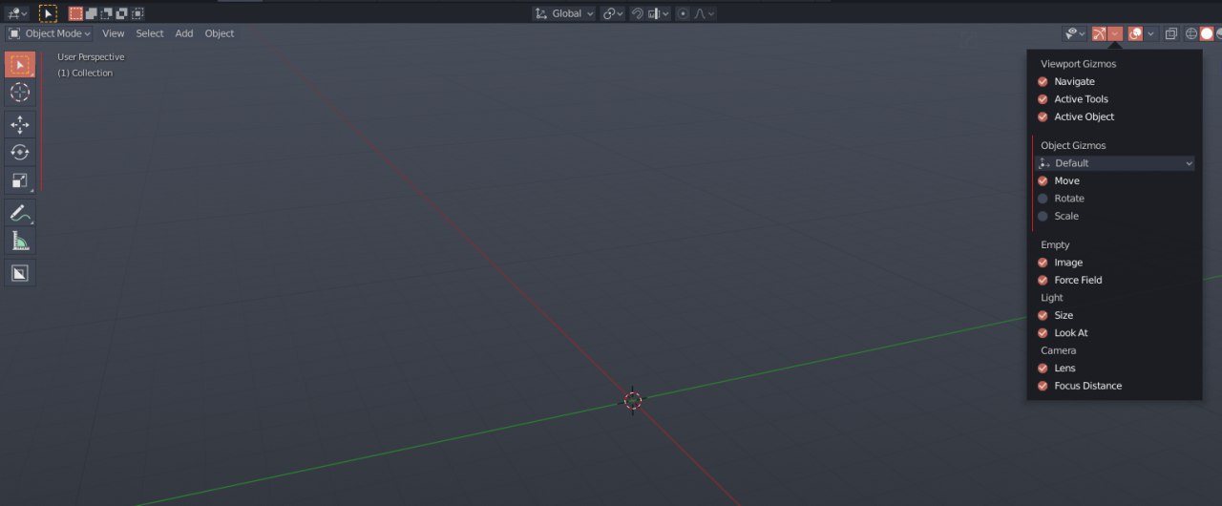
Task: Uncheck Empty Image gizmo
Action: point(1043,263)
